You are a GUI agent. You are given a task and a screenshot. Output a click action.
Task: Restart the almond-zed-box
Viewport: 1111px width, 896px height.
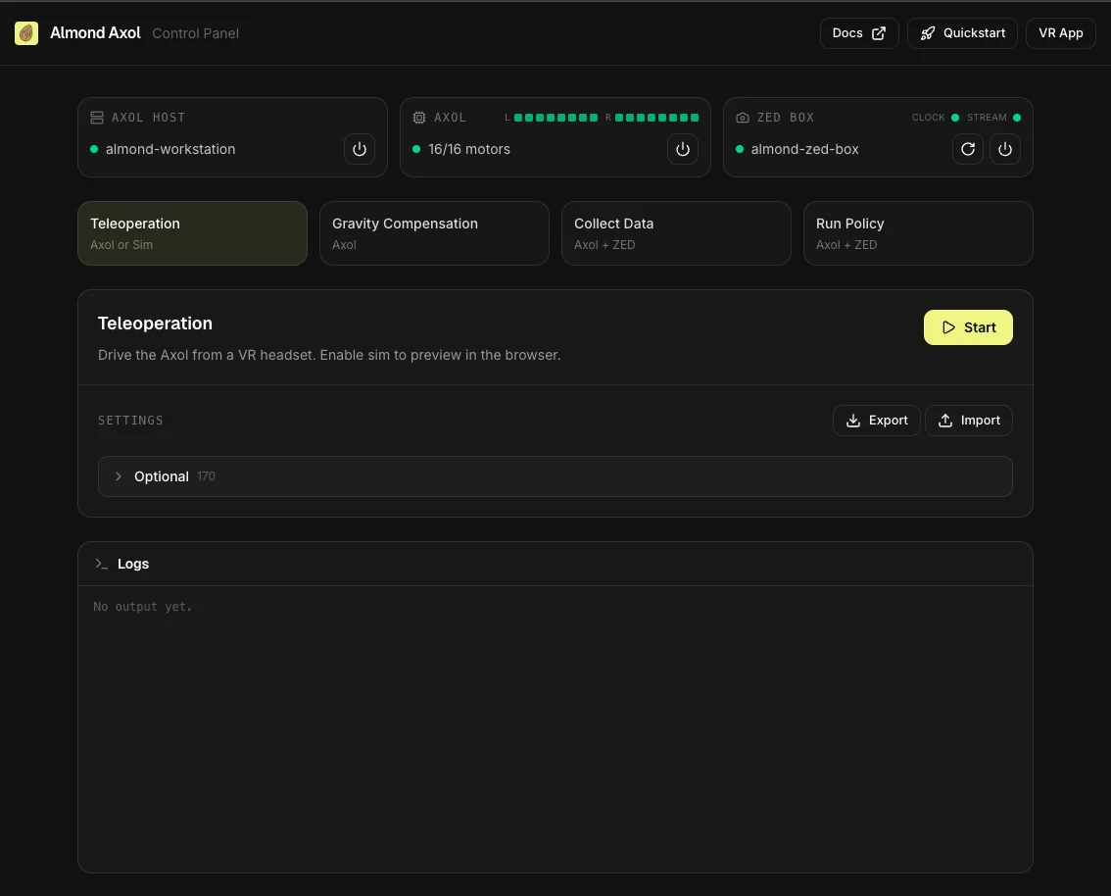(967, 149)
